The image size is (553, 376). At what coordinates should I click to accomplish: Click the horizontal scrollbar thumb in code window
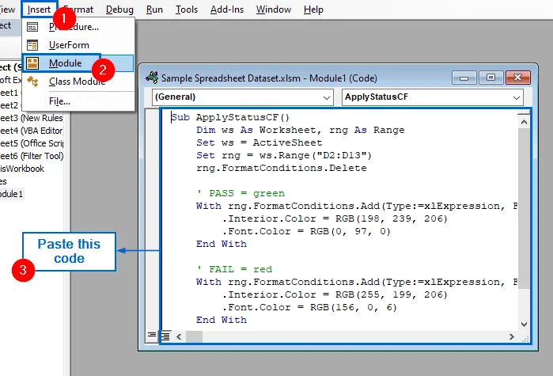pos(194,337)
